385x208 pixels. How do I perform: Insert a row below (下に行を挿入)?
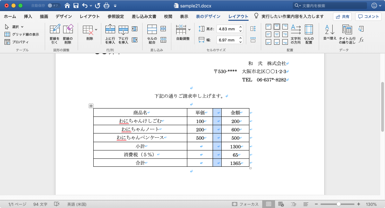point(123,34)
